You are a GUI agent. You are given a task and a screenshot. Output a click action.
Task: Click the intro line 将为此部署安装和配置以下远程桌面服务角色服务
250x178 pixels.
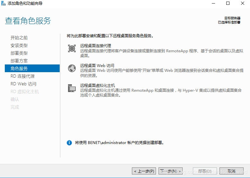click(110, 36)
